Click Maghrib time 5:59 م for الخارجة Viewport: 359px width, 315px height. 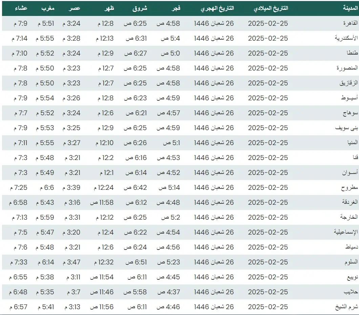pyautogui.click(x=45, y=217)
